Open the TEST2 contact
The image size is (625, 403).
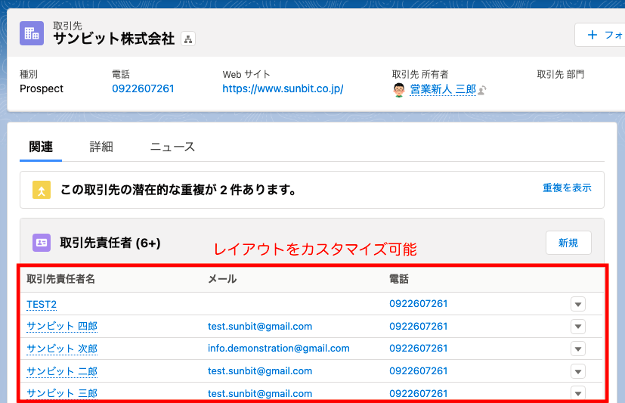pyautogui.click(x=42, y=304)
